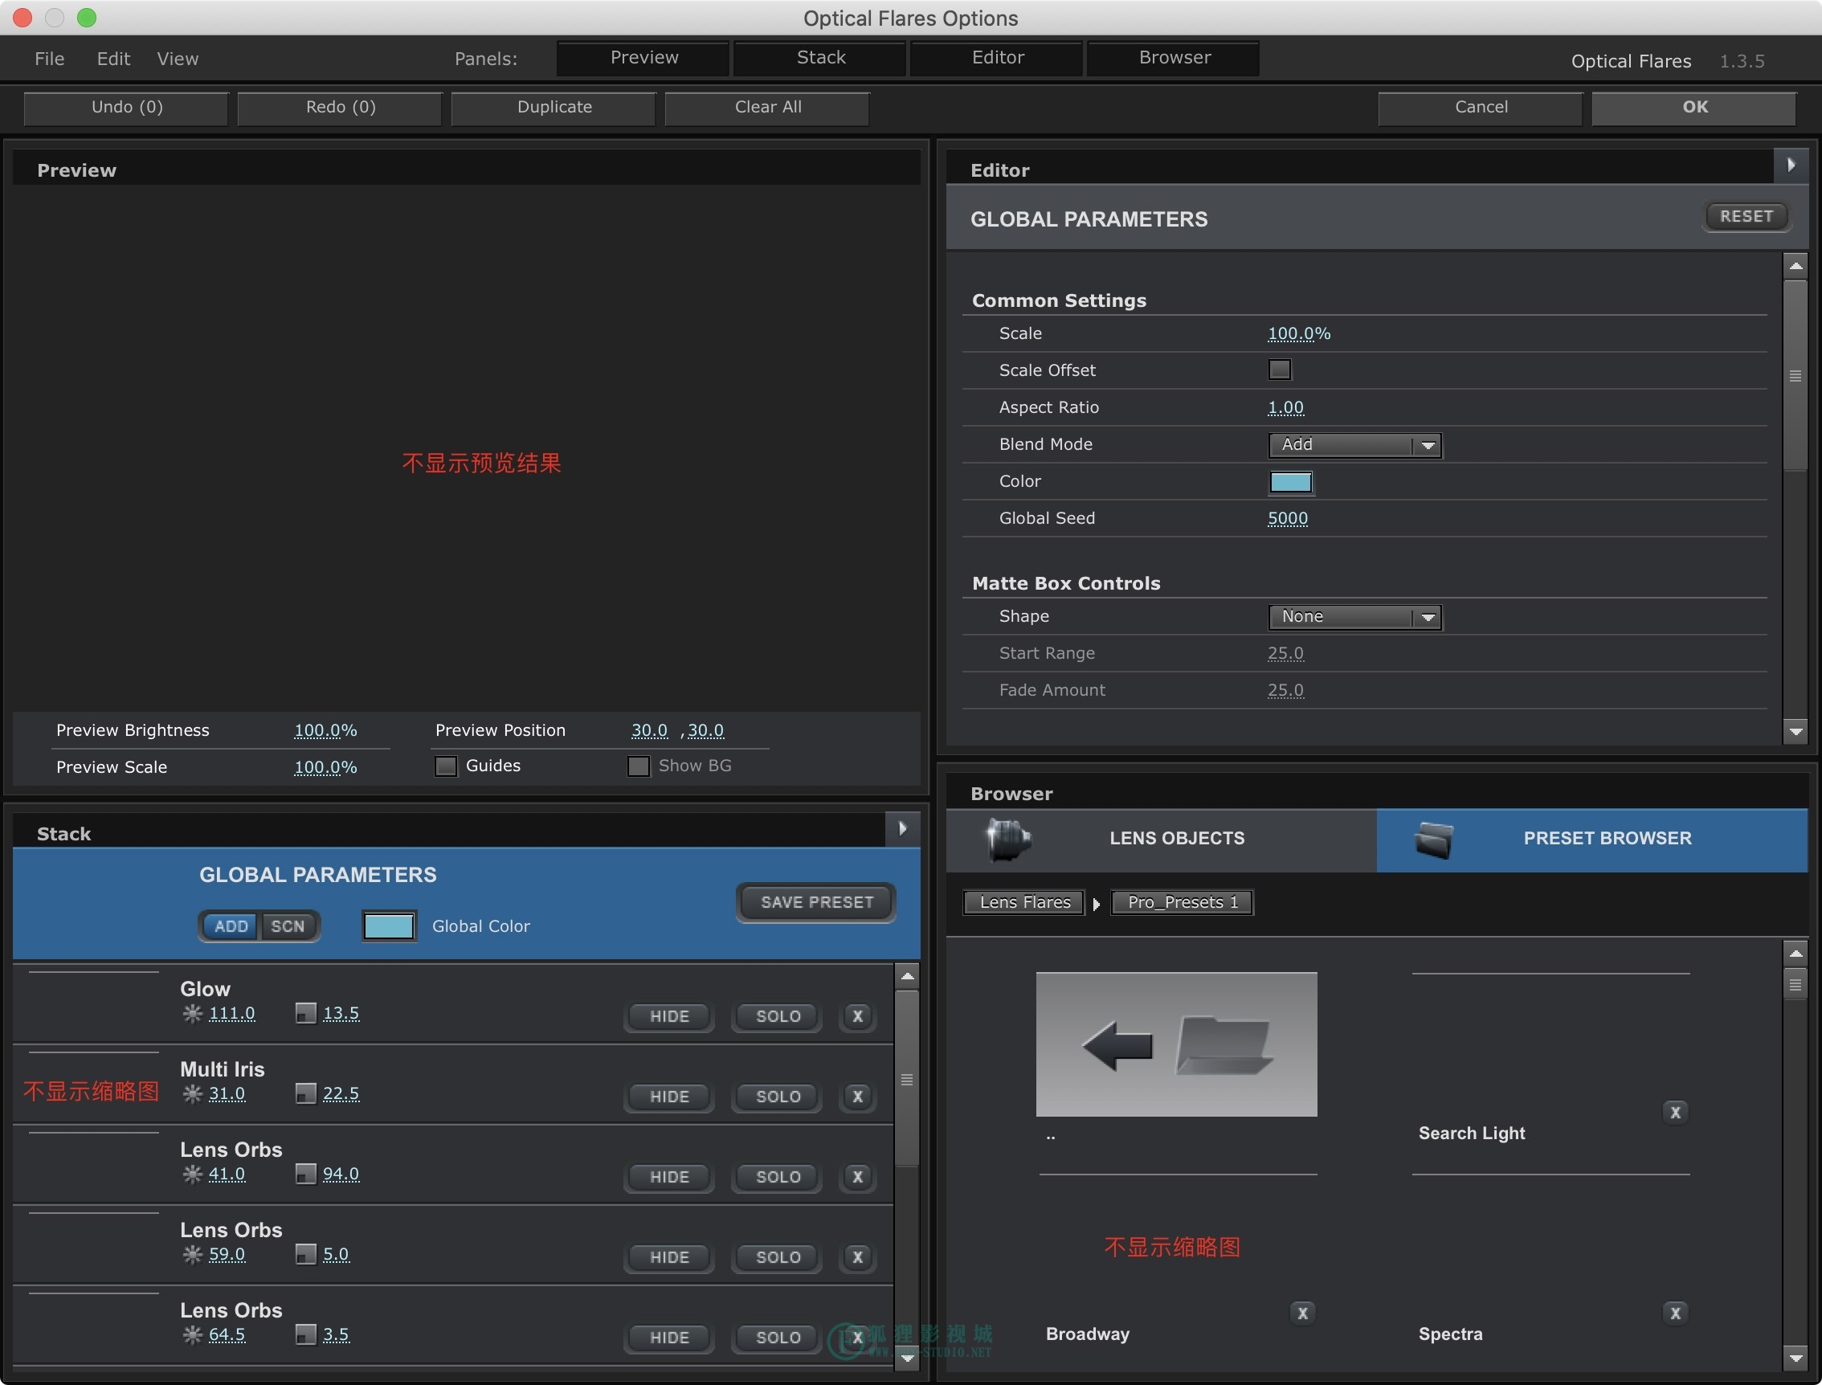
Task: Expand the Editor panel options arrow
Action: coord(1791,165)
